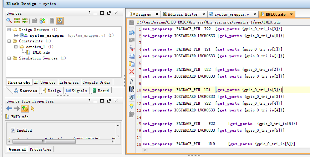Click the Collapse All sources icon

17,21
